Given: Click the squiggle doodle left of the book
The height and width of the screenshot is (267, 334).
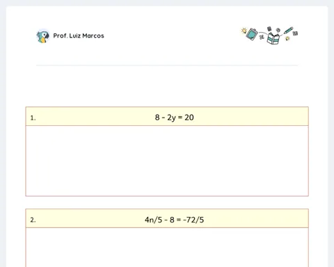Looking at the screenshot, I should [262, 37].
